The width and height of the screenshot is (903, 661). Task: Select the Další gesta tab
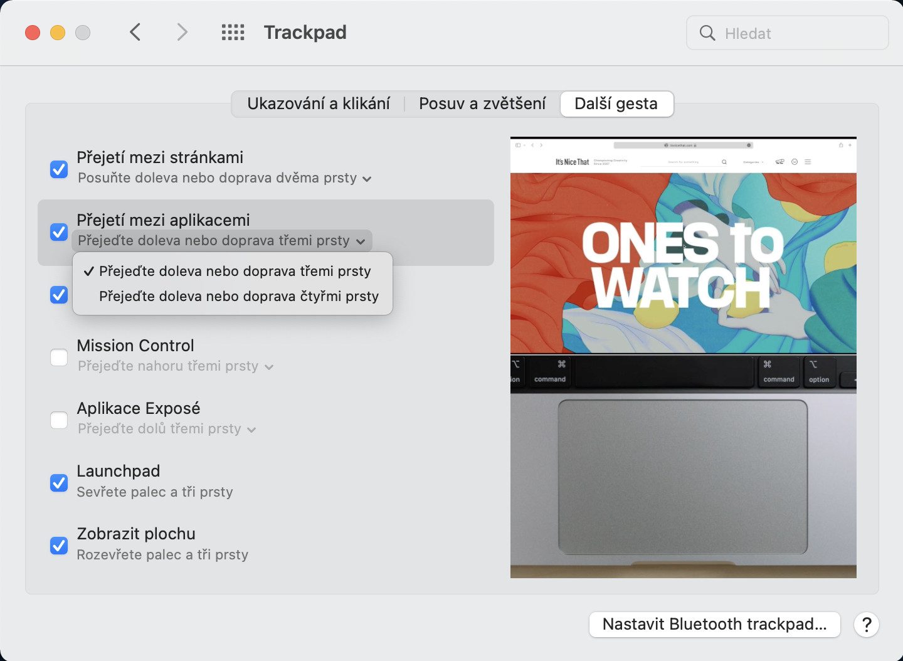pyautogui.click(x=616, y=103)
